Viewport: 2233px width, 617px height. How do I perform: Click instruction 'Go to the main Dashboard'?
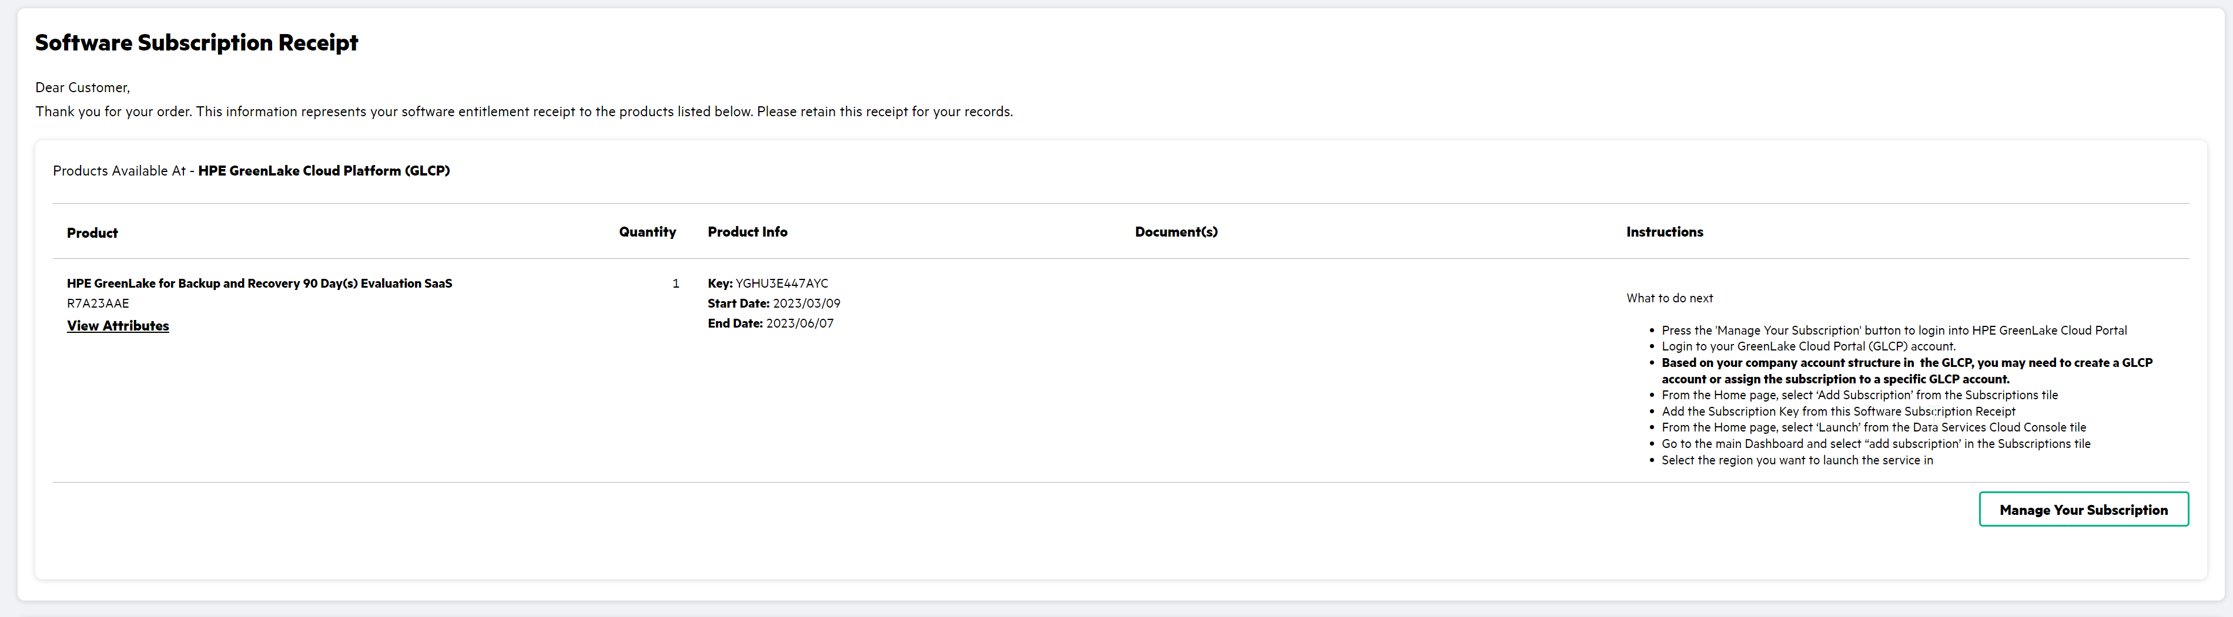pos(1876,444)
